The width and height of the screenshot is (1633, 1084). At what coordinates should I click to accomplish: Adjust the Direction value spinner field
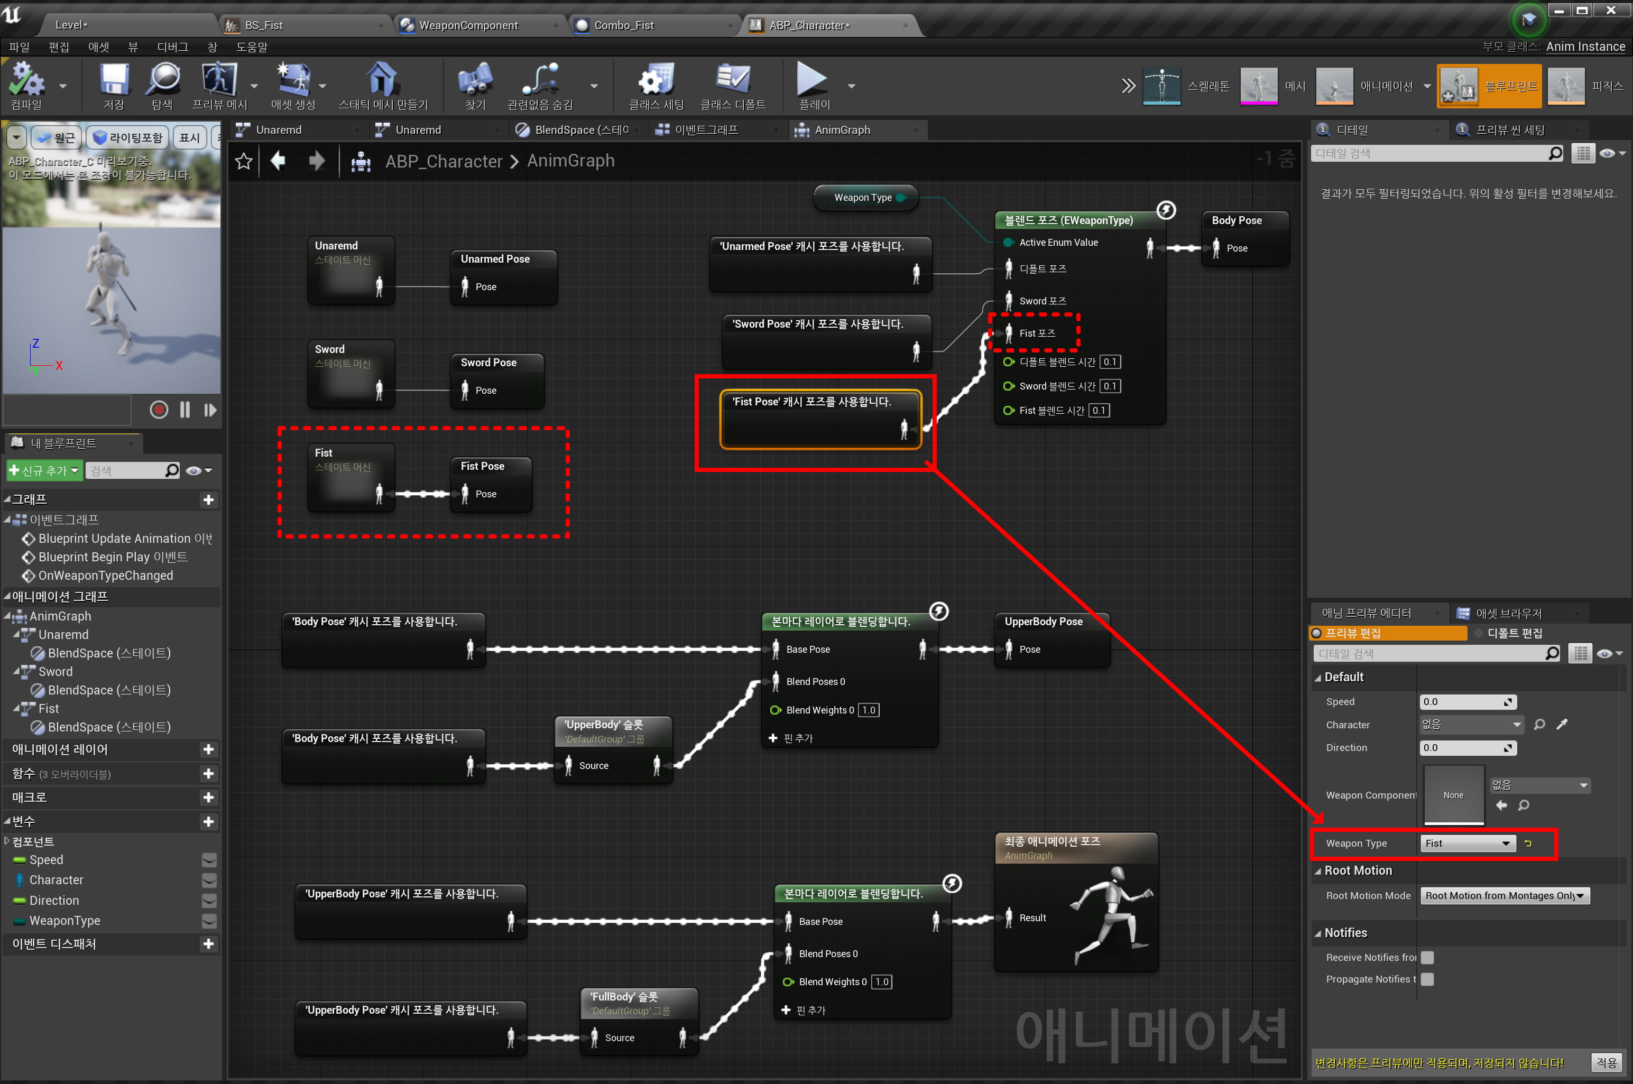click(x=1468, y=747)
